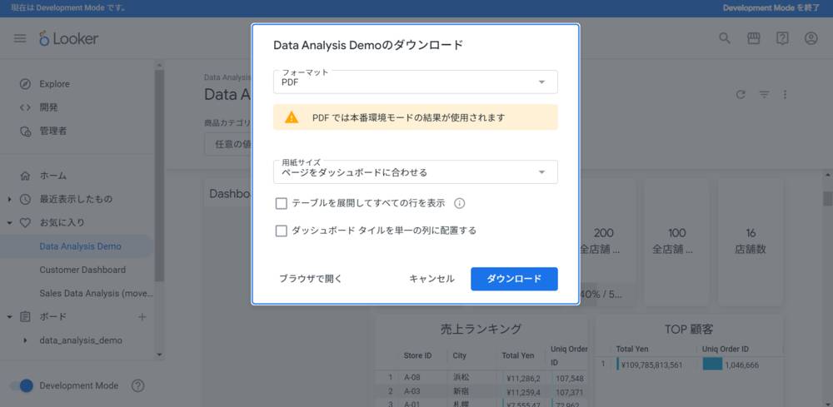833x407 pixels.
Task: Click the sidebar vertical scrollbar
Action: coord(159,175)
